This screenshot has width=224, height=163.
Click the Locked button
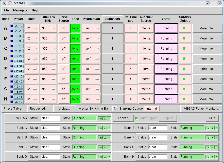[x=123, y=118]
